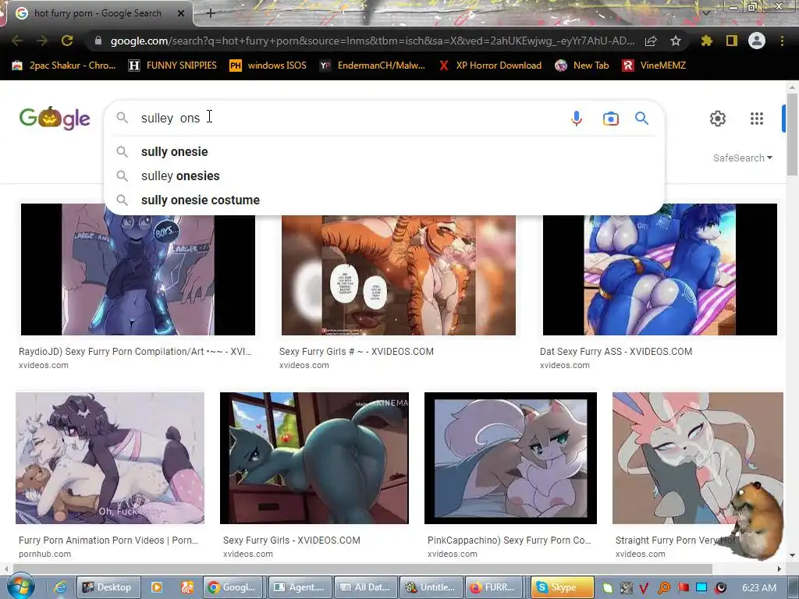Click the horizontal scrollbar right arrow
The image size is (799, 599).
pos(779,569)
